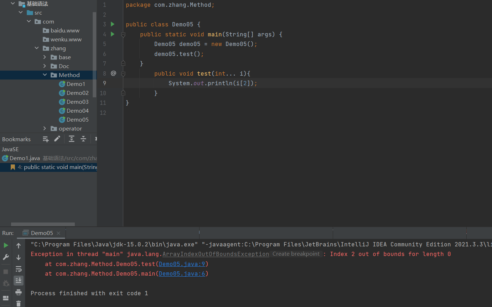
Task: Collapse the 基础语法 module node
Action: point(13,4)
